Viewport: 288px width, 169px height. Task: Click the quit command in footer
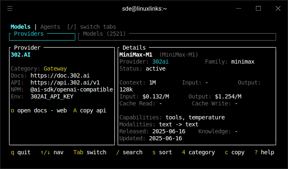click(x=21, y=152)
